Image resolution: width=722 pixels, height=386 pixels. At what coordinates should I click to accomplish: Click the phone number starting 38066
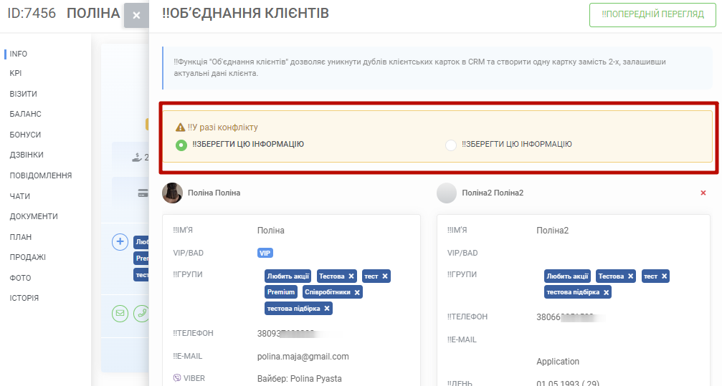566,317
